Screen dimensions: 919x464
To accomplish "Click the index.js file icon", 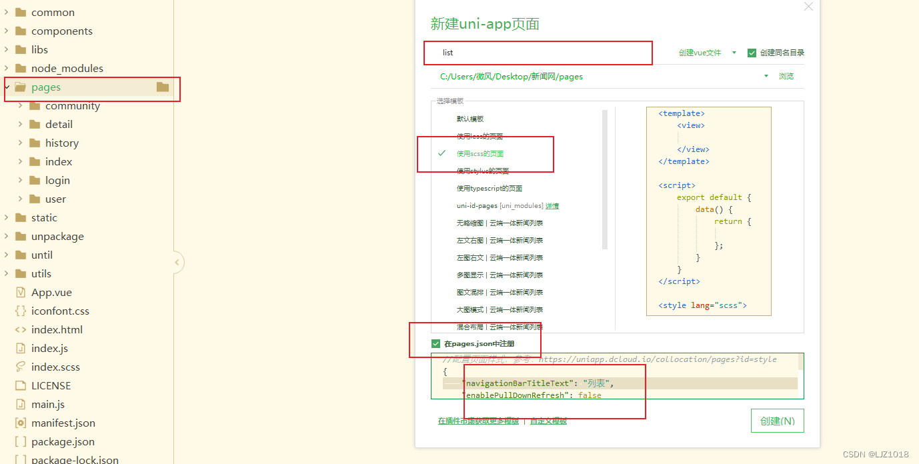I will coord(20,348).
